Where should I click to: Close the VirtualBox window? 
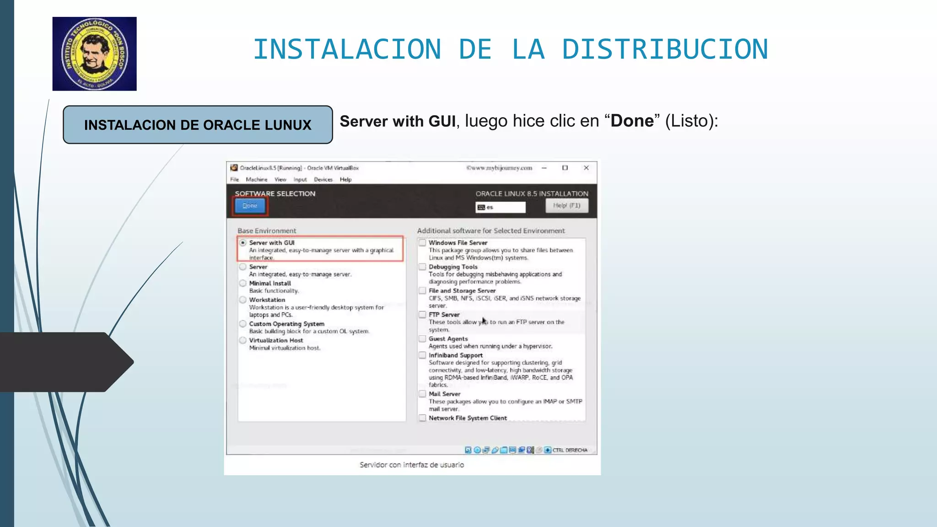tap(586, 168)
